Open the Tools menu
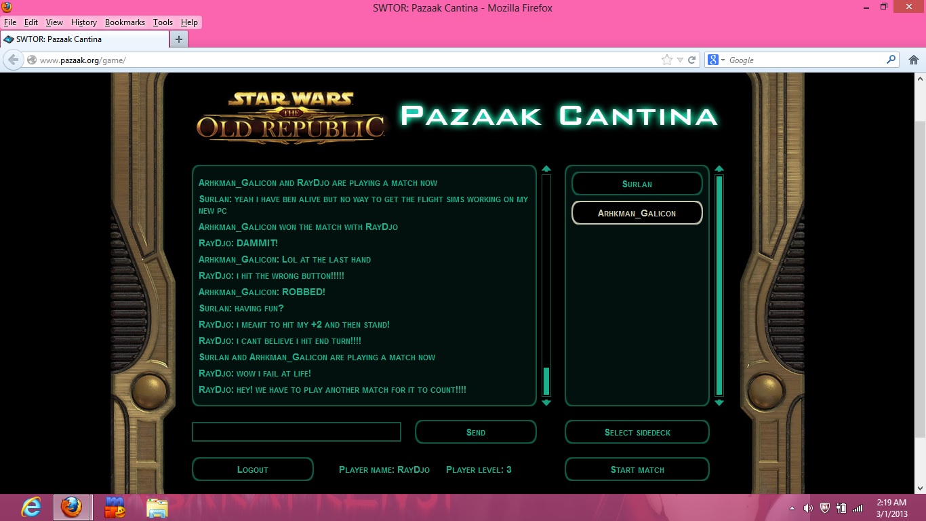Viewport: 926px width, 521px height. pyautogui.click(x=163, y=22)
